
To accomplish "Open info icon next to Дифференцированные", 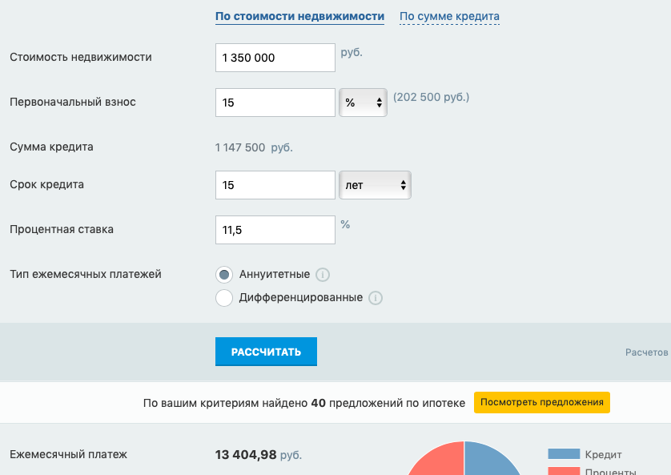I will pos(376,298).
